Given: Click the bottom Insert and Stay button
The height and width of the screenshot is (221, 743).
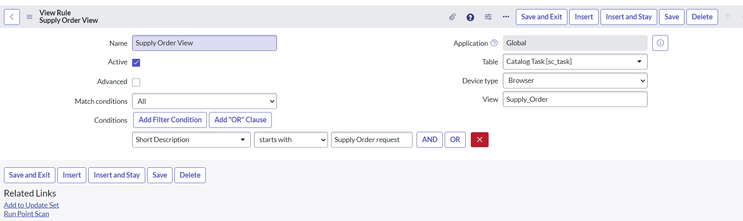Looking at the screenshot, I should (x=117, y=175).
